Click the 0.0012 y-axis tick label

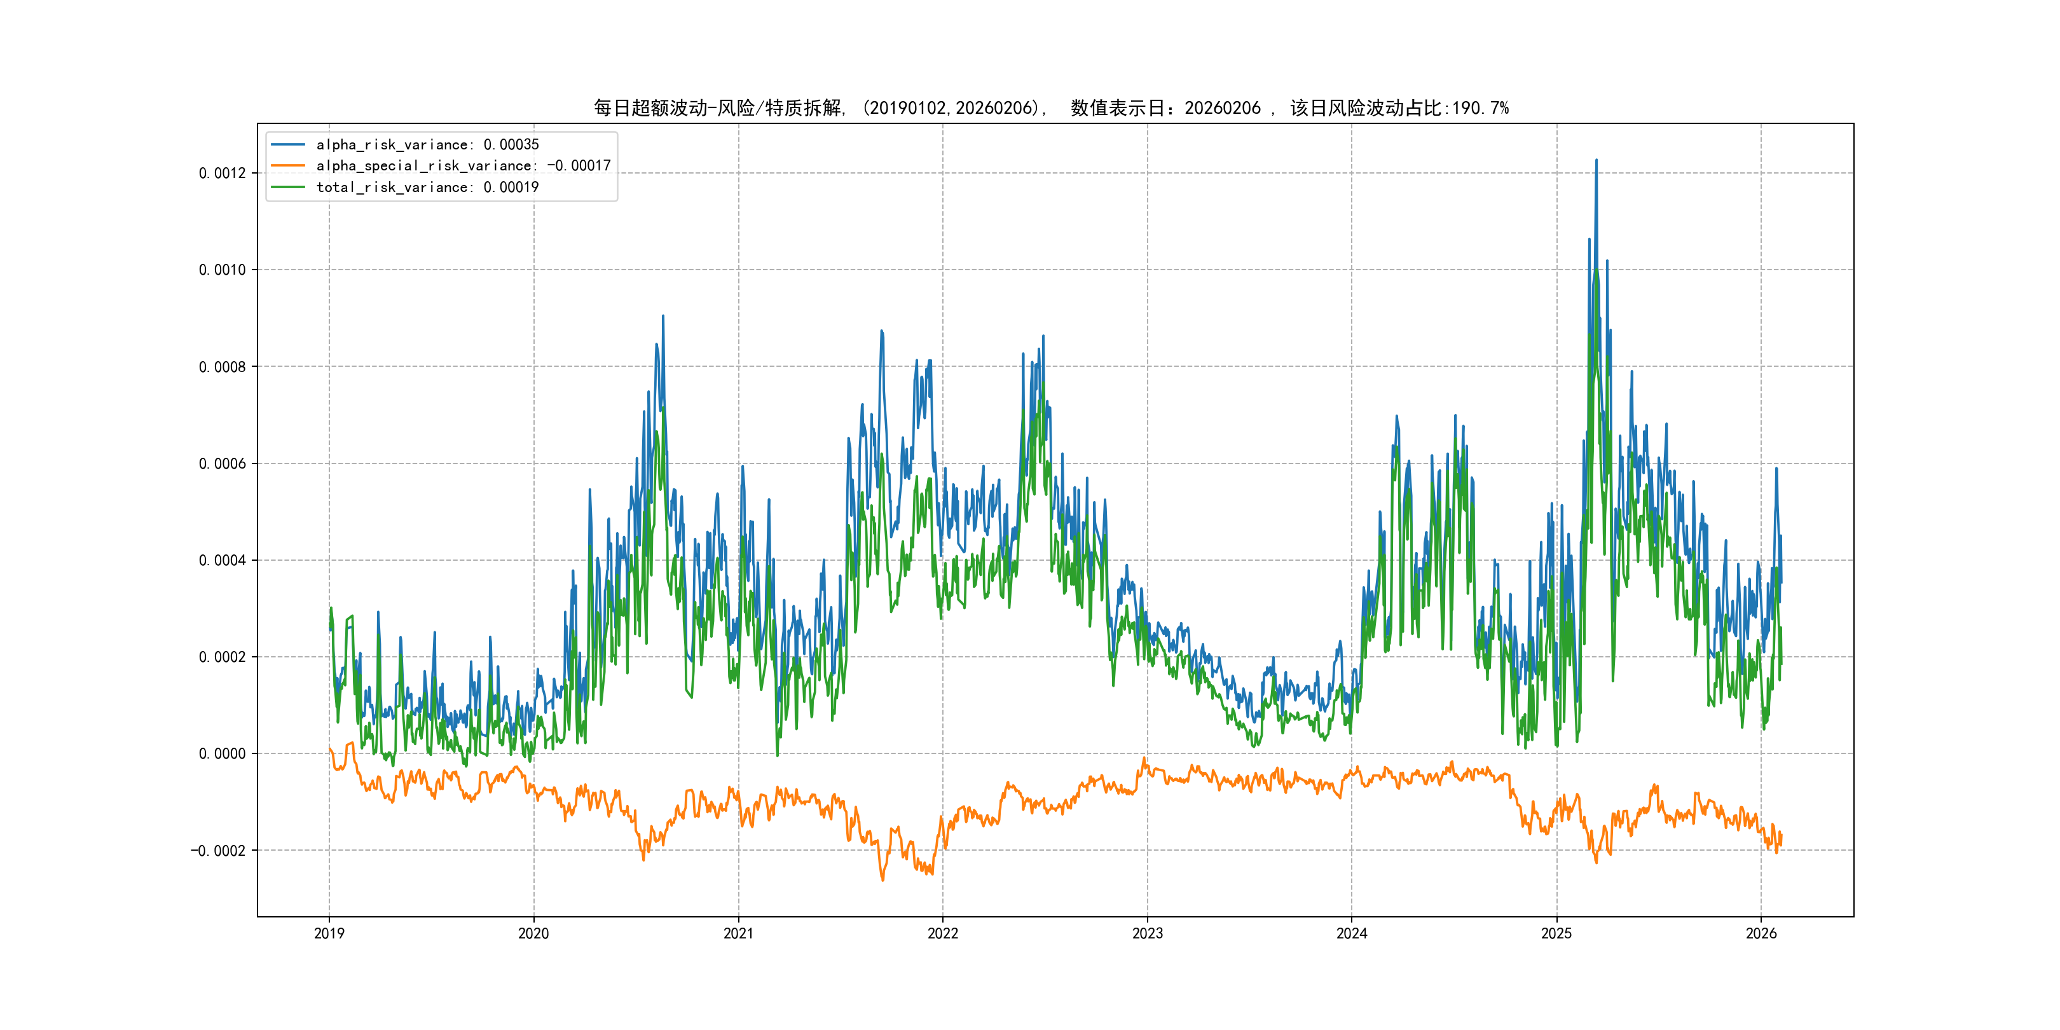pos(223,174)
